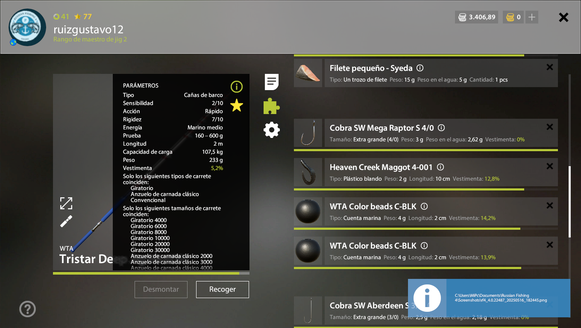Click the Capacidad de carga 107,5 kg value
581x328 pixels.
pos(212,152)
